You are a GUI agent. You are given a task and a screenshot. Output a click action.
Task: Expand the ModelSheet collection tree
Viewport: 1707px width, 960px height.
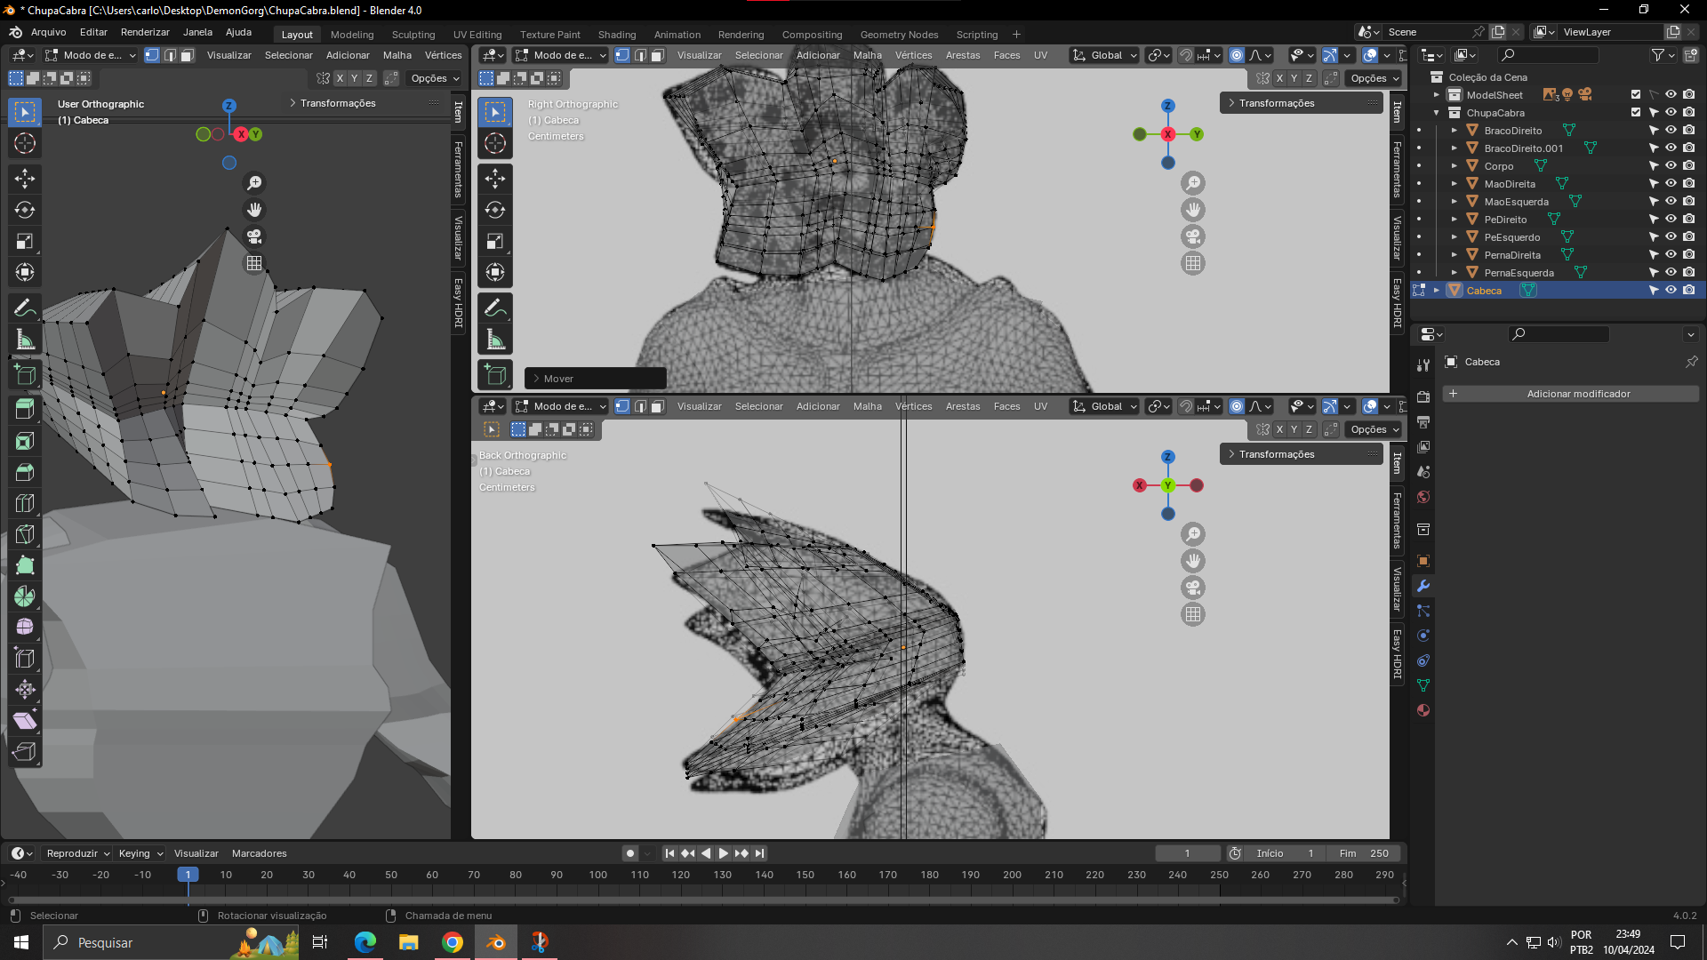[1436, 95]
